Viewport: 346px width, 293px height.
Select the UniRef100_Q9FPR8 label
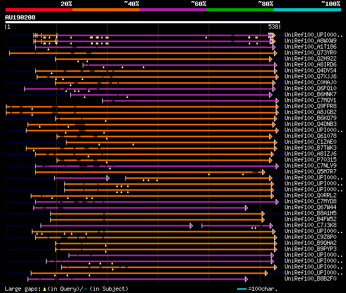click(310, 106)
